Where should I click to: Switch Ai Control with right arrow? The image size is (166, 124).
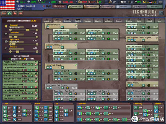pyautogui.click(x=155, y=15)
